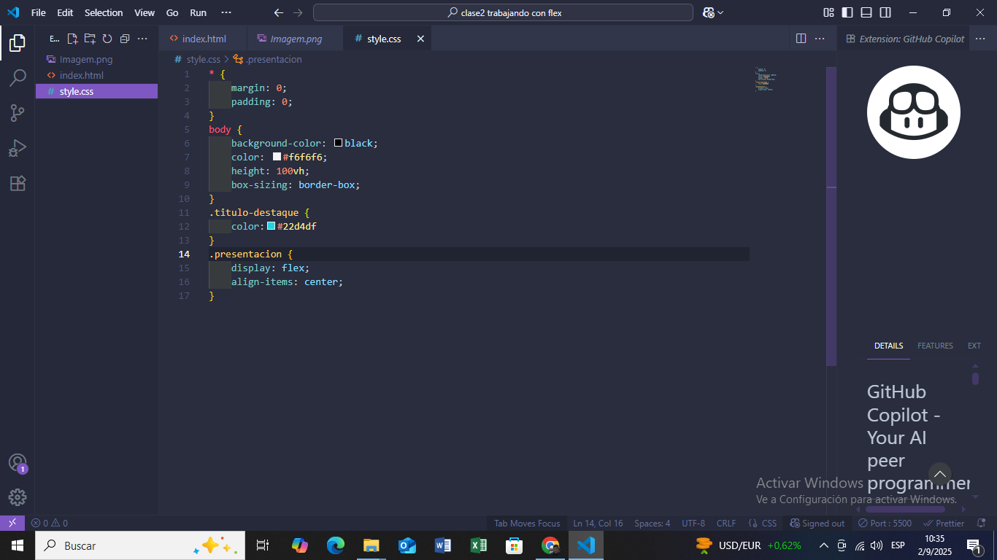Open more actions for the Copilot extension tab

(x=980, y=39)
